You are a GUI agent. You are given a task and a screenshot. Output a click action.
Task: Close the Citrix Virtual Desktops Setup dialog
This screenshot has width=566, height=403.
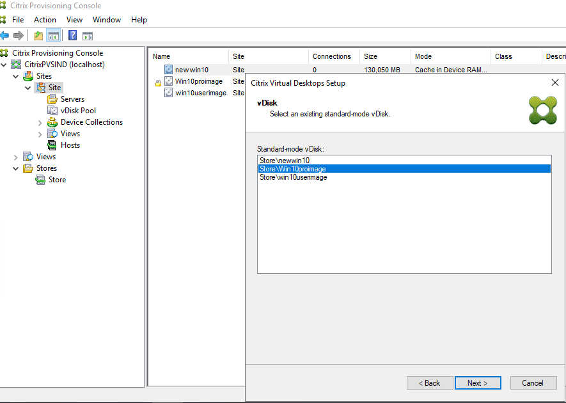(555, 83)
